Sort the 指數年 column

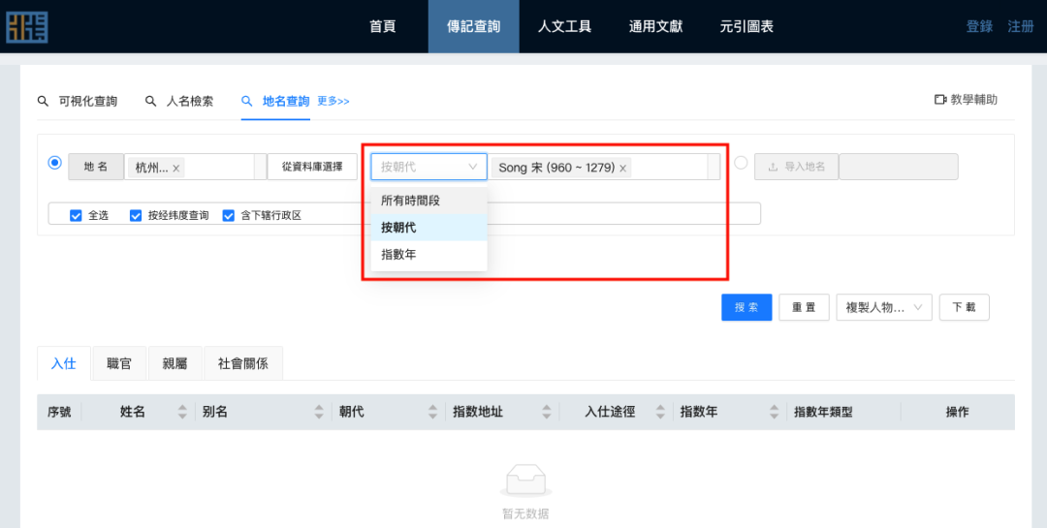(774, 412)
